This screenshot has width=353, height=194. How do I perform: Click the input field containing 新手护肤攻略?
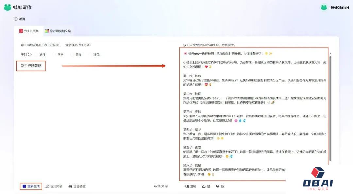[31, 66]
